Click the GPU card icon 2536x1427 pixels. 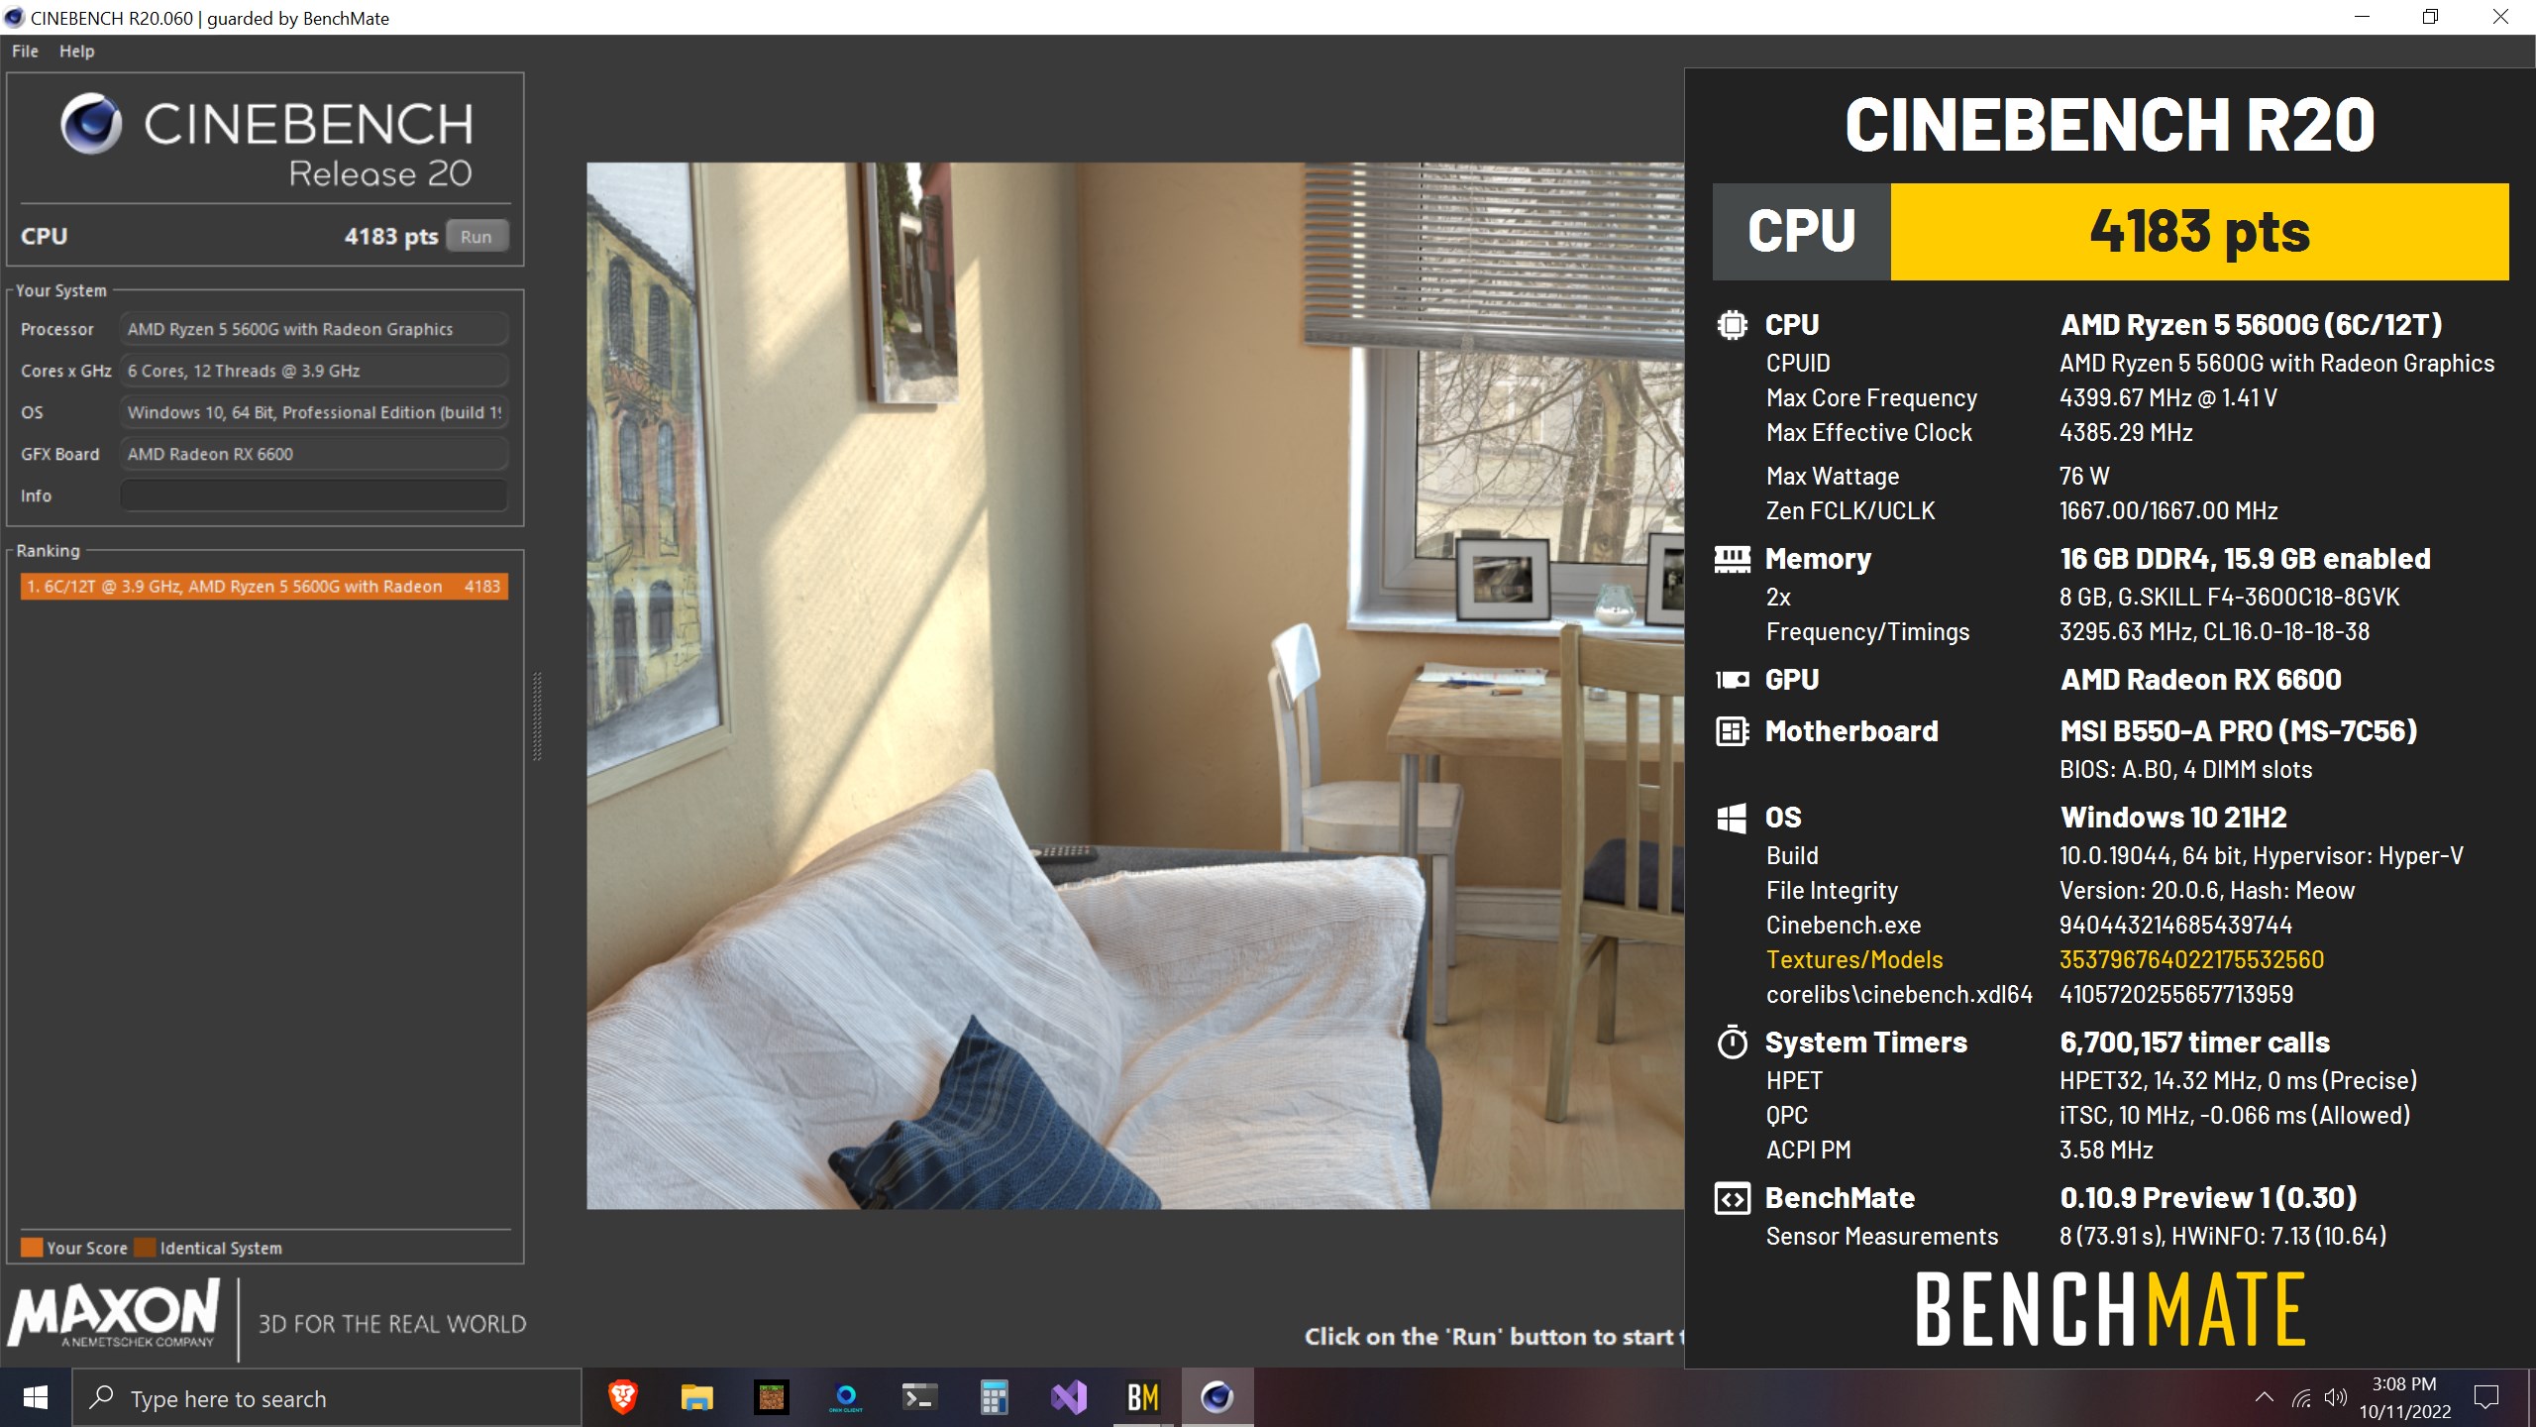[1732, 680]
